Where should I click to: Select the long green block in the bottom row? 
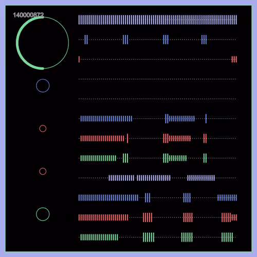(x=99, y=237)
